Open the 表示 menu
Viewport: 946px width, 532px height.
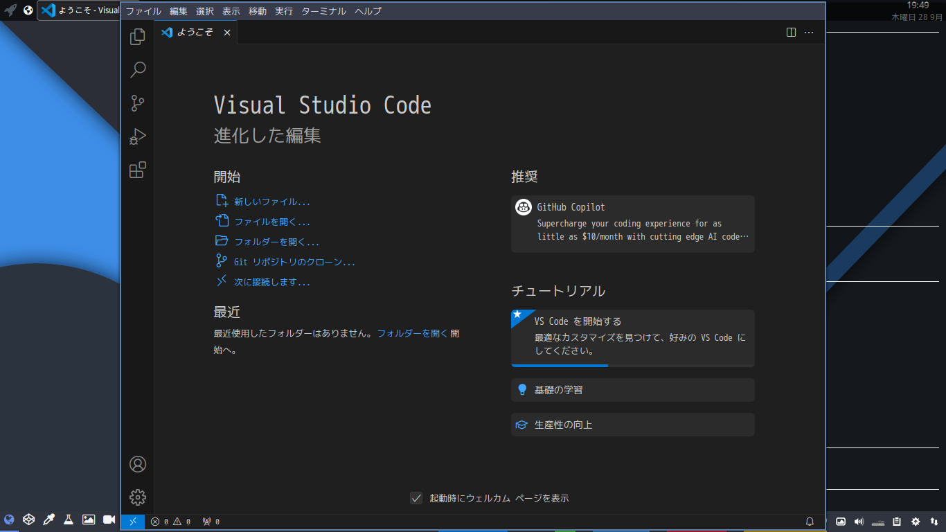[x=231, y=11]
